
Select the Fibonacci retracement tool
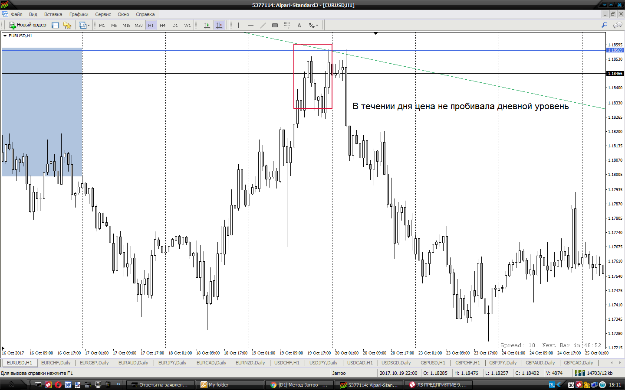point(287,25)
